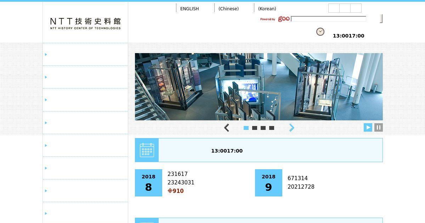The height and width of the screenshot is (223, 425).
Task: Open the fifth sidebar menu entry arrow
Action: coord(46,145)
